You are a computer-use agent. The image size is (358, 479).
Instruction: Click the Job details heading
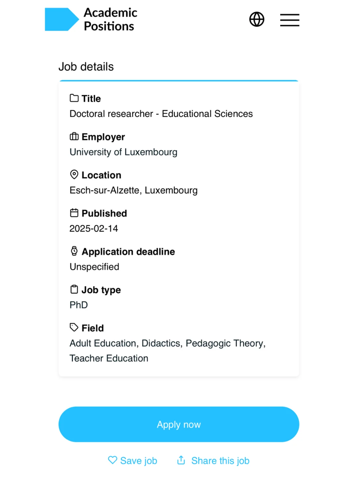click(86, 67)
